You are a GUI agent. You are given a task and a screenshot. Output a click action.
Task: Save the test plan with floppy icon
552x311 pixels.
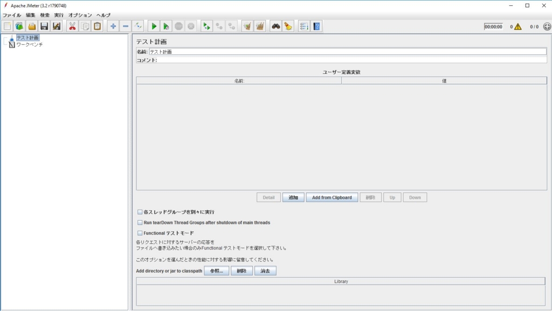[44, 26]
